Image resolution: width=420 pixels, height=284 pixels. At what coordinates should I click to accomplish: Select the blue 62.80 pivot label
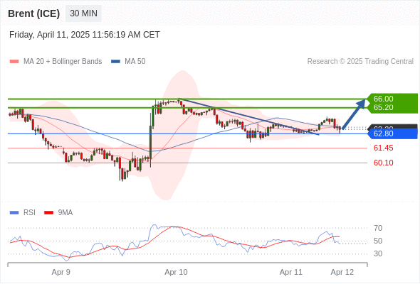click(x=392, y=133)
